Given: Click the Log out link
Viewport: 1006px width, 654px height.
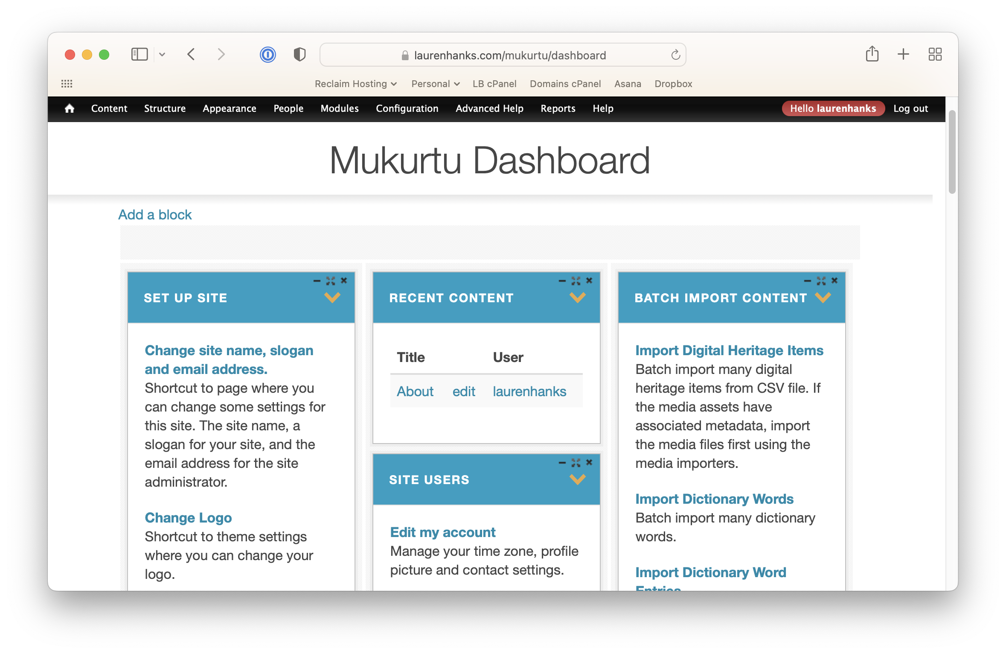Looking at the screenshot, I should 910,108.
